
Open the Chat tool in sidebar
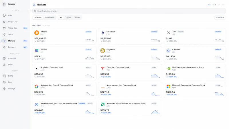(15, 15)
